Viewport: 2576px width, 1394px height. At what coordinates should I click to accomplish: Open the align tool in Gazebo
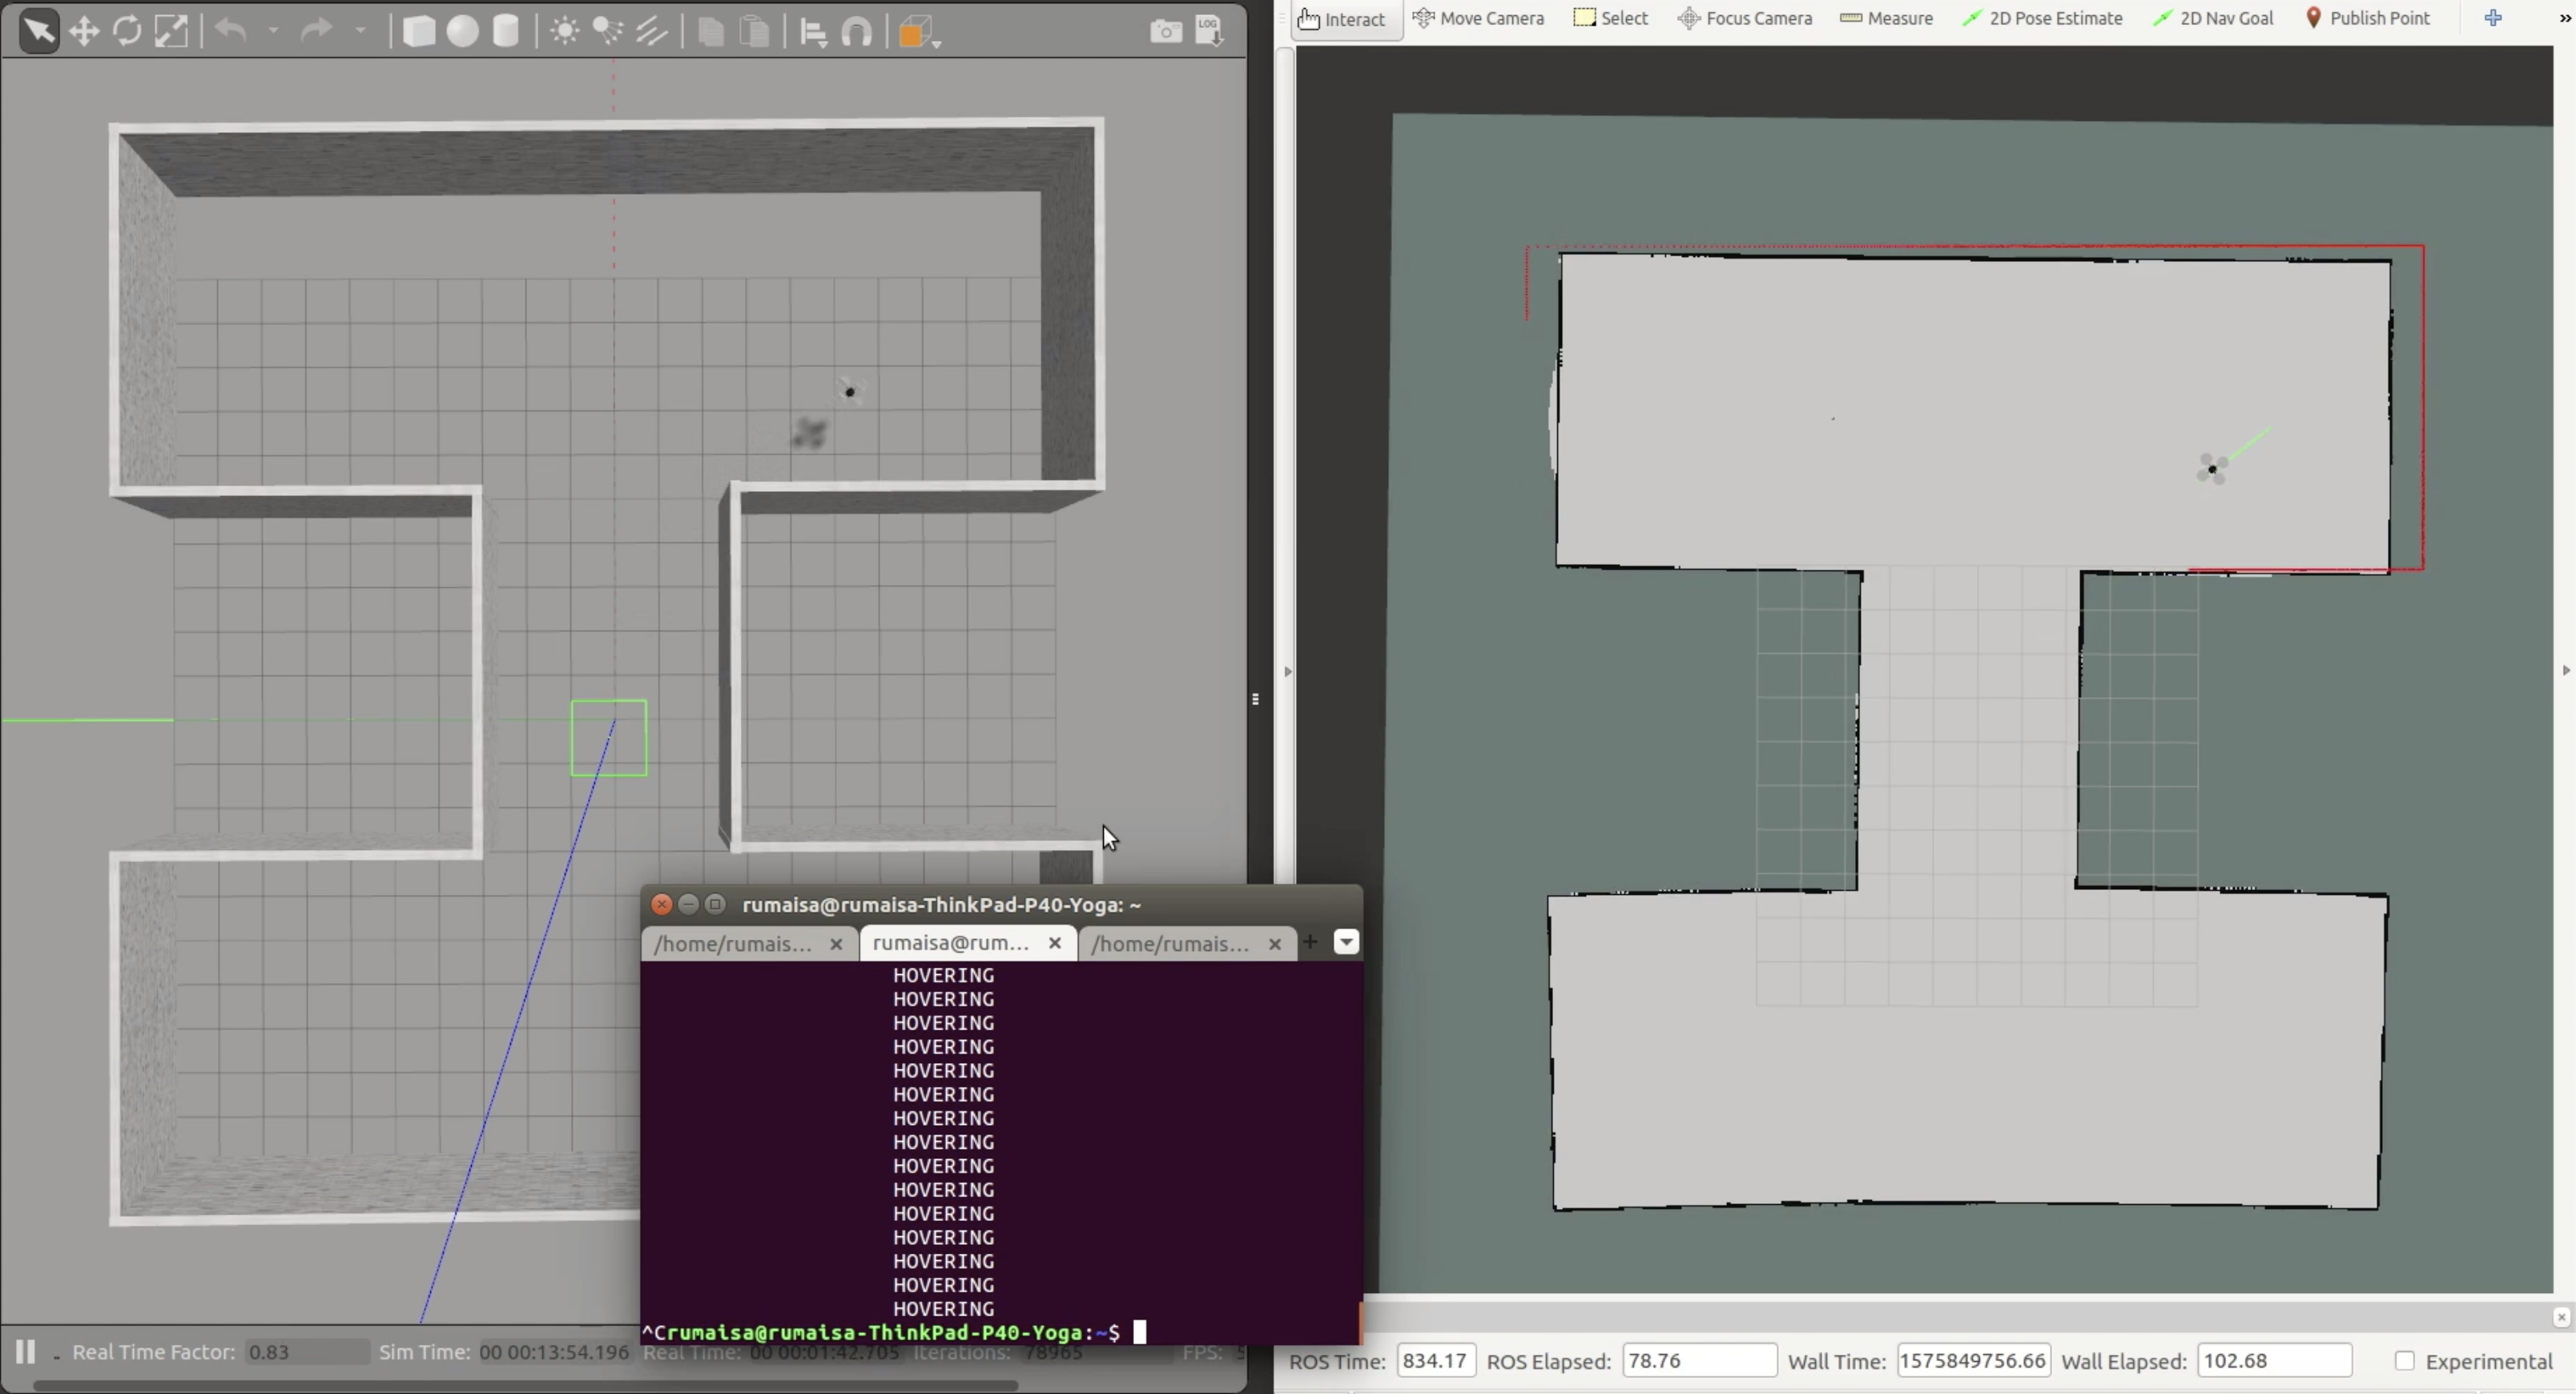click(814, 33)
